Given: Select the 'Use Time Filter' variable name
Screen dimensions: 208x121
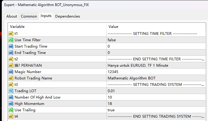Looking at the screenshot, I should [28, 40].
